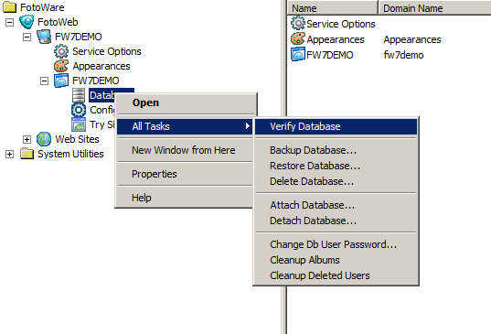Screen dimensions: 491x334
Task: Select Web Sites label in tree
Action: (x=77, y=139)
